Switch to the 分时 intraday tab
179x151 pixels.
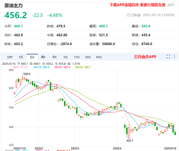[10, 57]
